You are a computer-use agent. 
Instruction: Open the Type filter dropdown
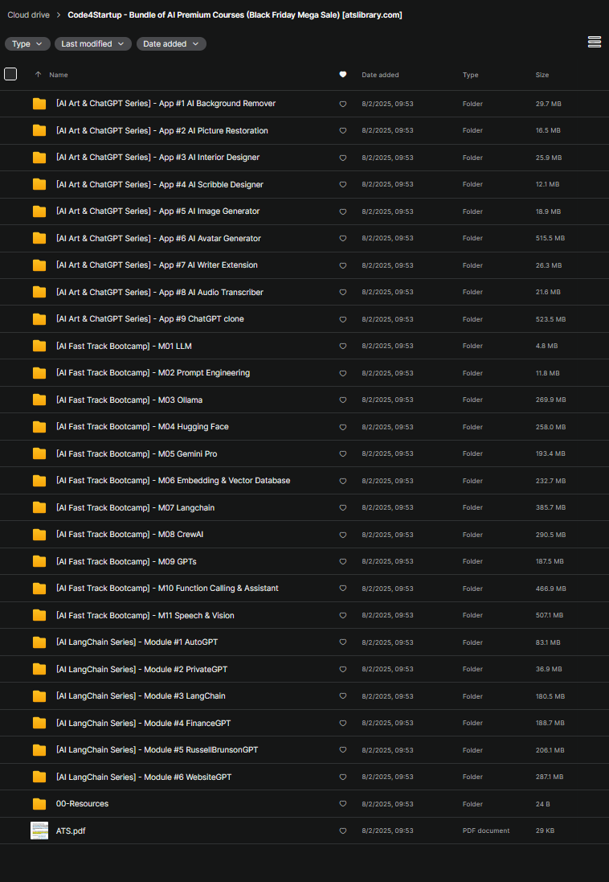click(x=27, y=44)
